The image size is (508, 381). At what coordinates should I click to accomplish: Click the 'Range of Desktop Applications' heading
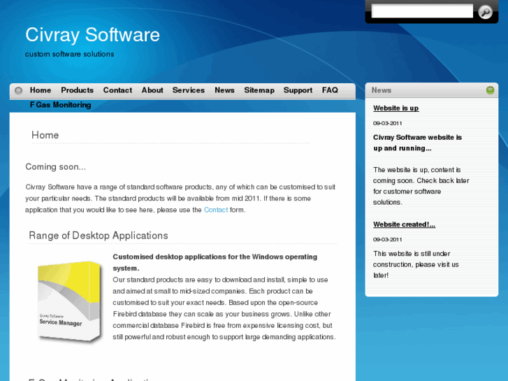(x=99, y=236)
